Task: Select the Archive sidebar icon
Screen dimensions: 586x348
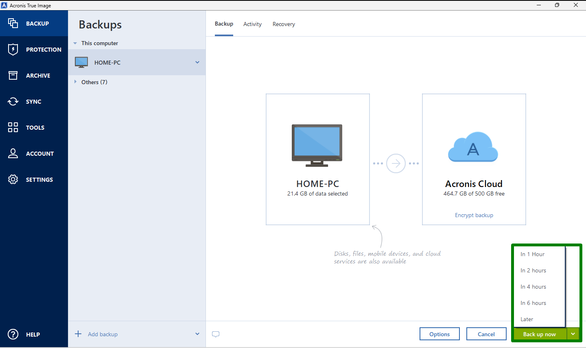Action: (34, 75)
